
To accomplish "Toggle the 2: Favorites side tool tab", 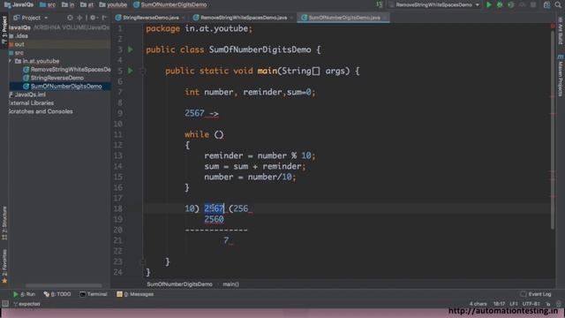I will [x=4, y=266].
